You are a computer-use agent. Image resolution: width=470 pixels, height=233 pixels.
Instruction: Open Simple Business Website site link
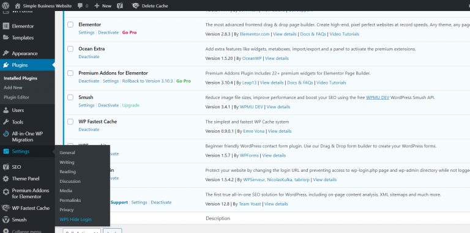(47, 6)
